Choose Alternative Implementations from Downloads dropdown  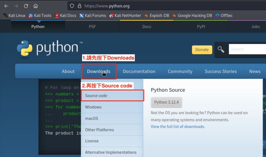coord(112,152)
